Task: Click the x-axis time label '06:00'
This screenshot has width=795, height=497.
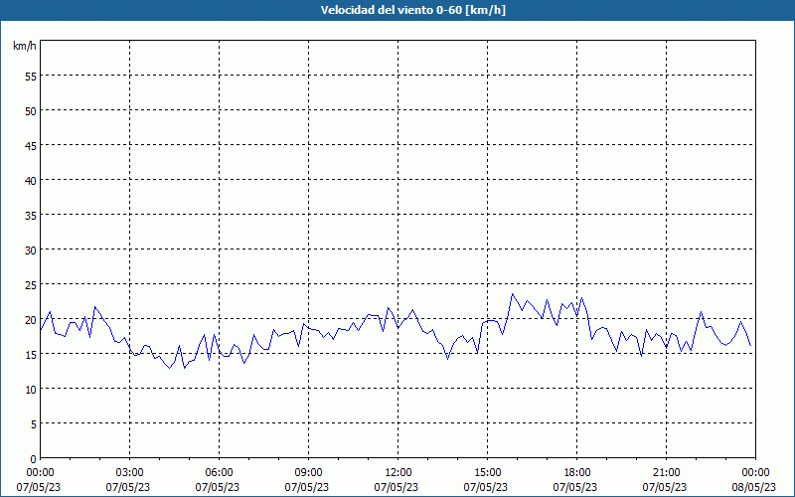Action: (x=219, y=473)
